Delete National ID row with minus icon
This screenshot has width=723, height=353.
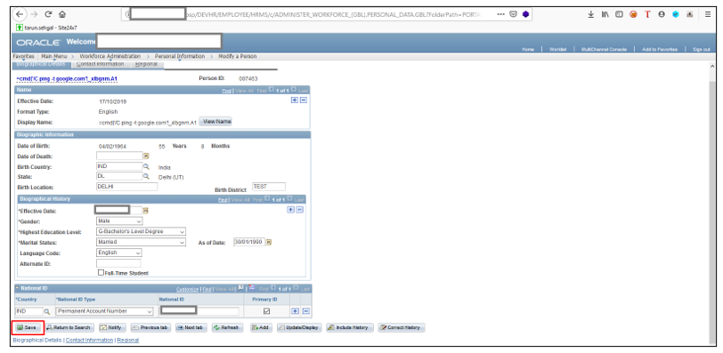tap(305, 311)
